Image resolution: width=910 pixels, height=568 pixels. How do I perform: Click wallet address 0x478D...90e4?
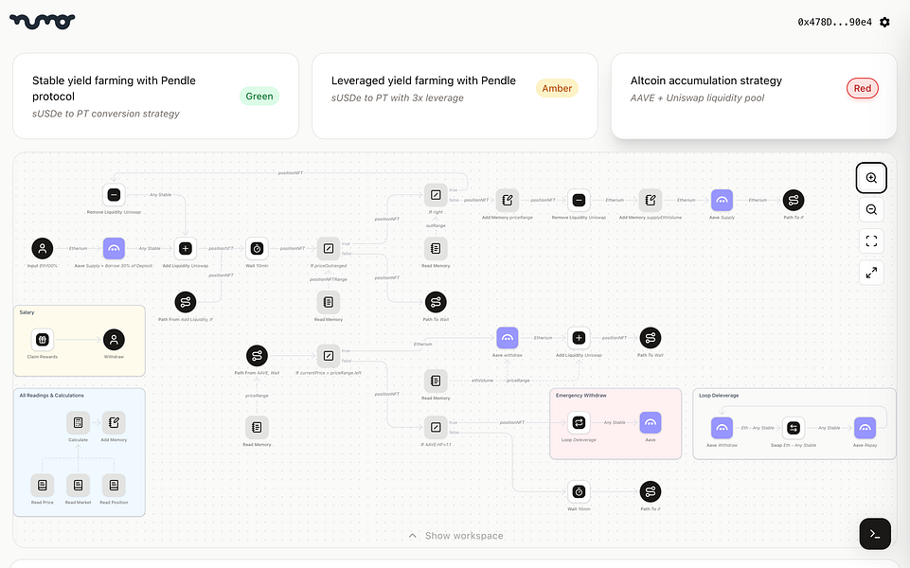point(834,22)
